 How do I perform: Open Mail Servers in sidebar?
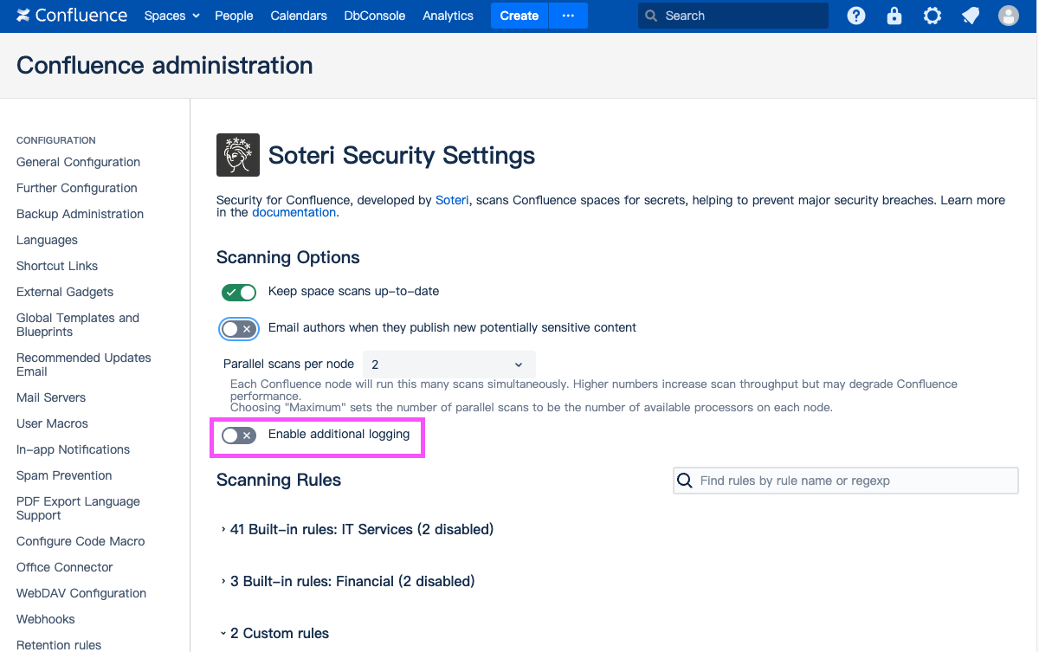click(51, 397)
